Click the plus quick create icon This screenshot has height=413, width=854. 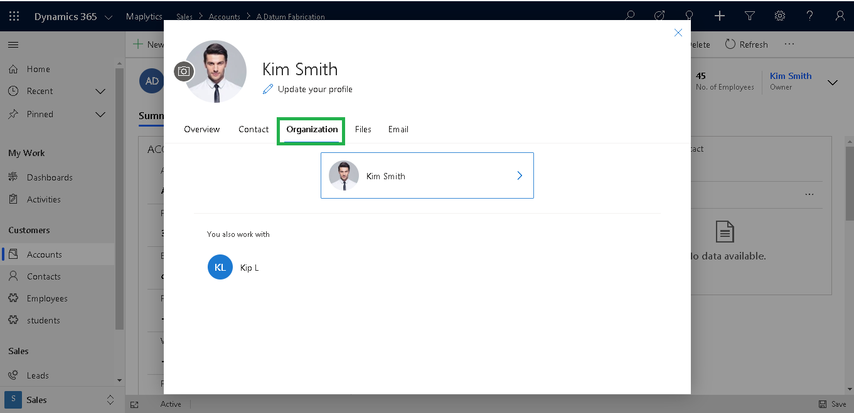point(720,16)
